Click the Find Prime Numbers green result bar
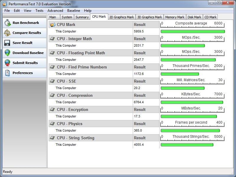Image resolution: width=236 pixels, height=177 pixels. (x=180, y=74)
